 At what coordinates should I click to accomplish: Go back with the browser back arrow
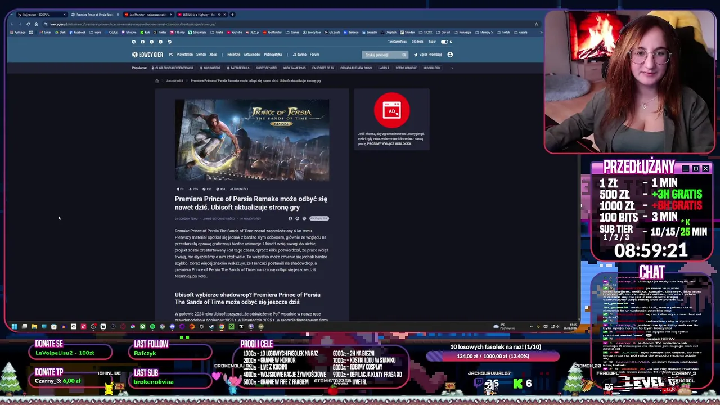(x=12, y=24)
